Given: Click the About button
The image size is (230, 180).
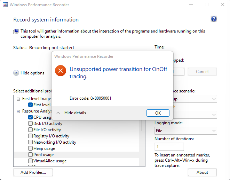Looking at the screenshot, I should (202, 172).
